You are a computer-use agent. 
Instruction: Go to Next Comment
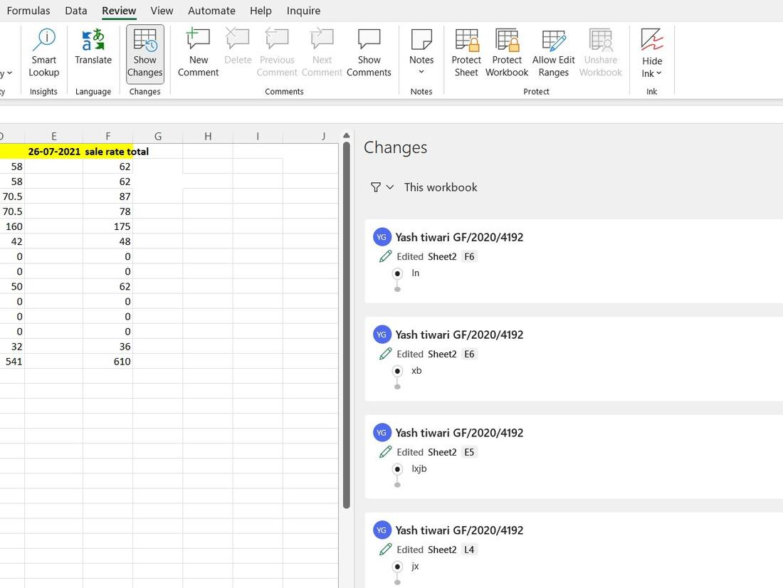pos(322,53)
